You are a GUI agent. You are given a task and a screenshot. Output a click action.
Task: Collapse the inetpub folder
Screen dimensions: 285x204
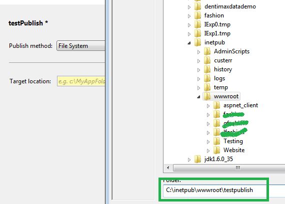pos(189,43)
